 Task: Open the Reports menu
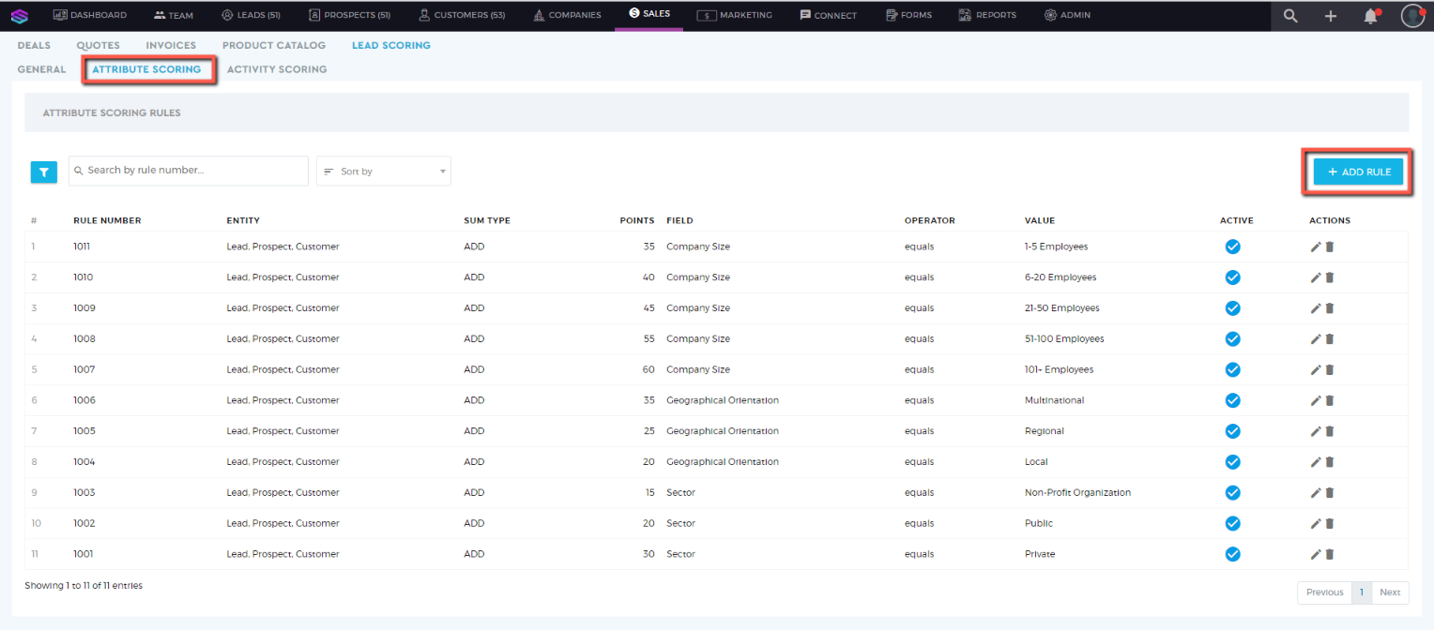pos(987,15)
